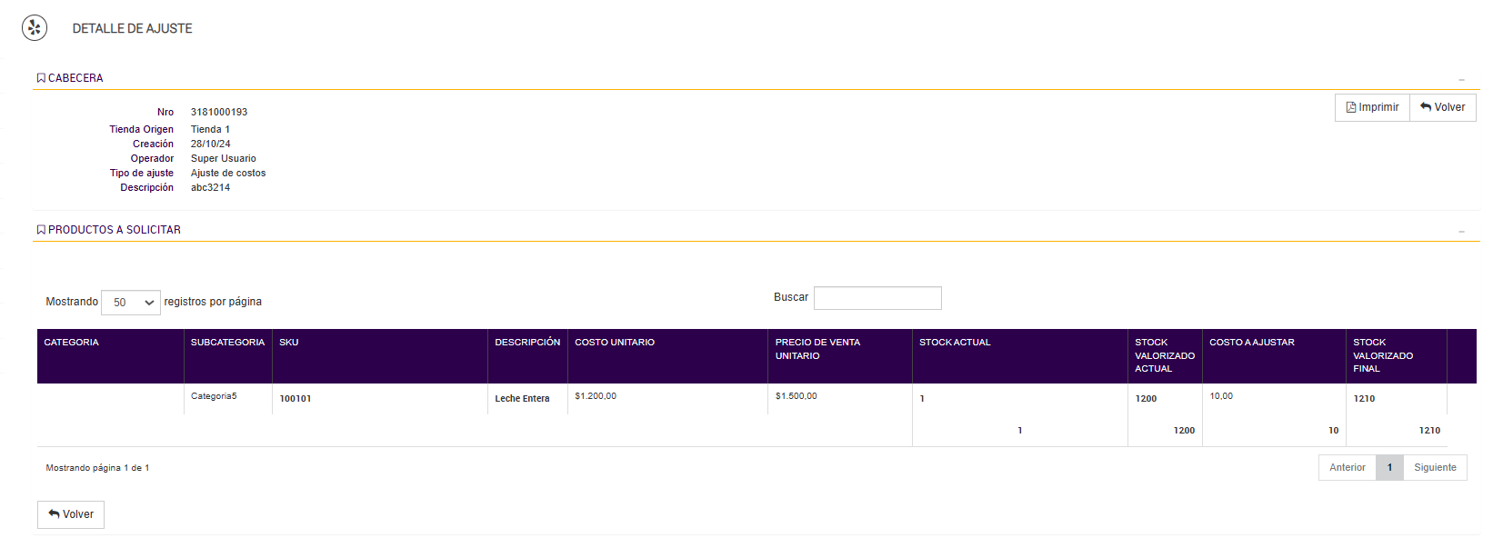Click the top Volver button
This screenshot has width=1493, height=538.
pos(1443,107)
